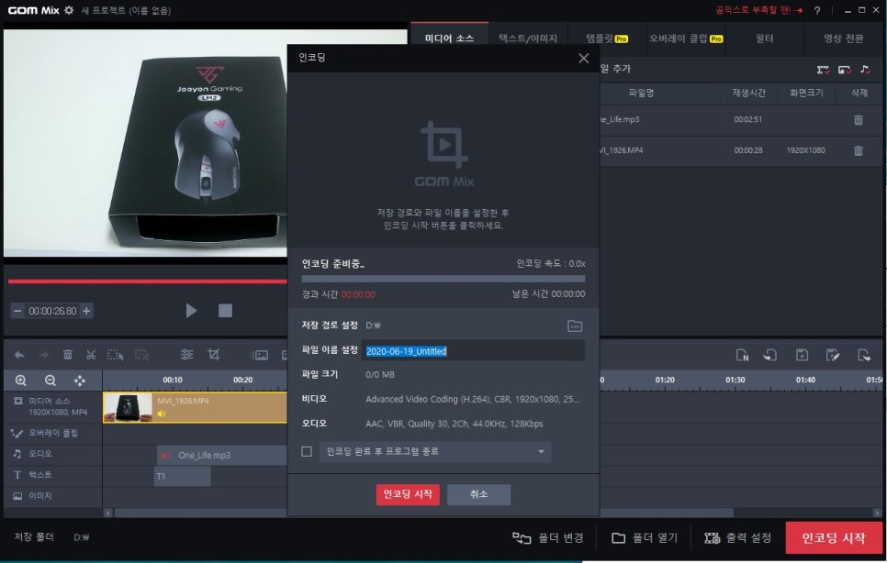Undo the last timeline action
The image size is (887, 563).
pos(19,355)
